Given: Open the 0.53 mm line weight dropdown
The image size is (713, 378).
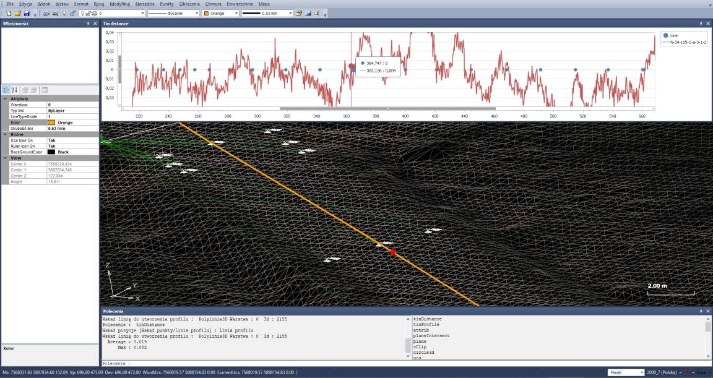Looking at the screenshot, I should 290,13.
